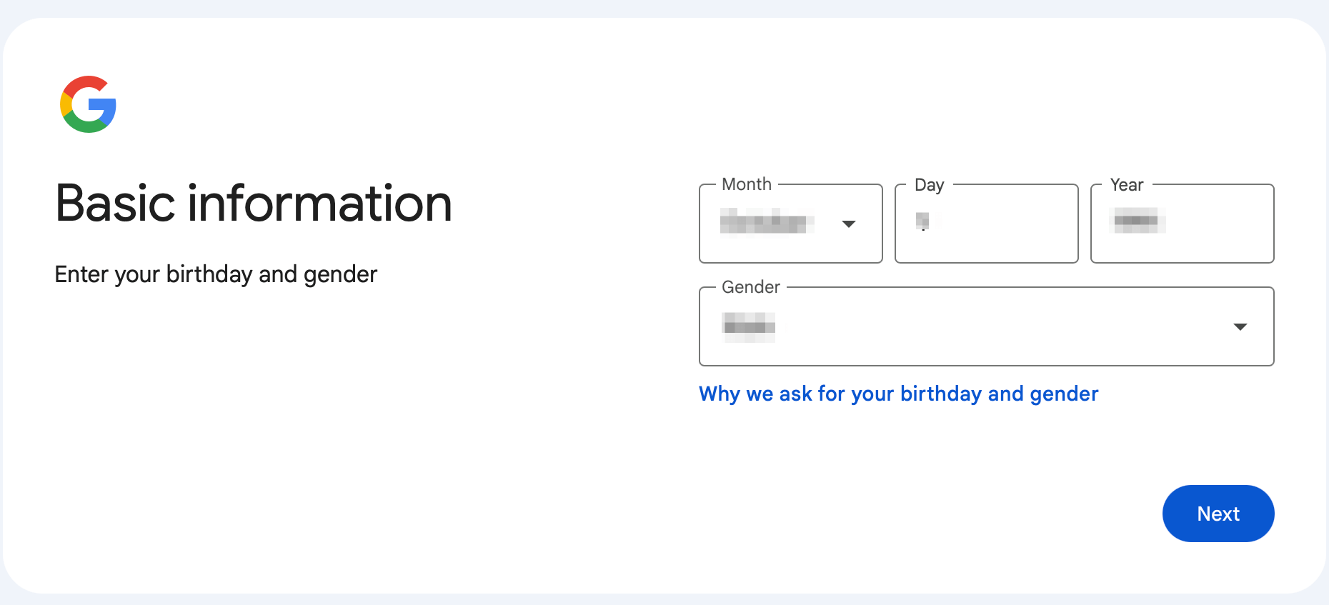Click the blurred gender value

pos(749,327)
